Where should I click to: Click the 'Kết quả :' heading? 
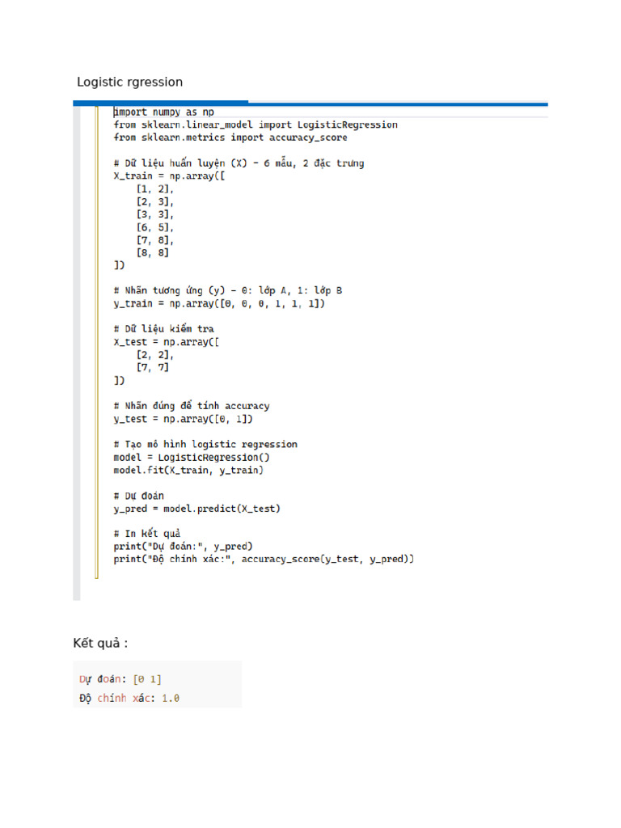point(100,643)
